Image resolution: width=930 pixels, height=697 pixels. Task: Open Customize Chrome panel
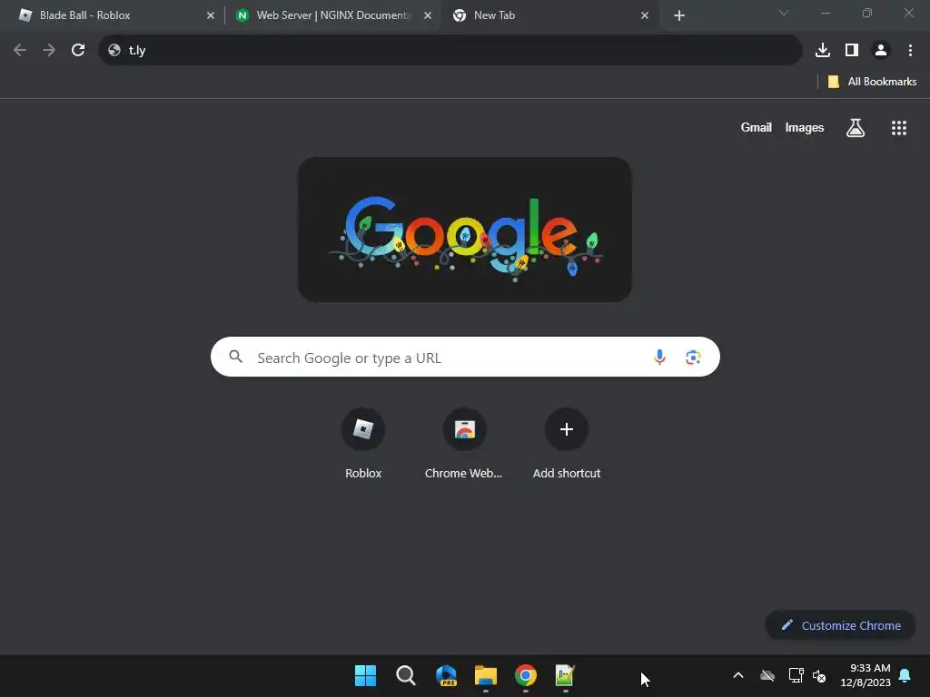point(840,625)
